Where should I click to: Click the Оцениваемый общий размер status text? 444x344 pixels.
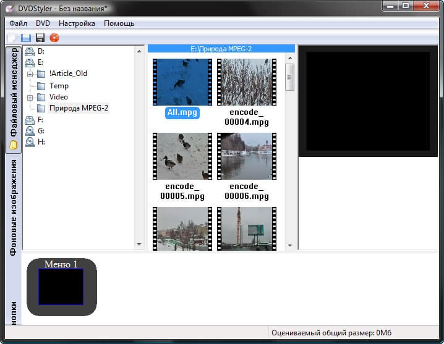tap(331, 333)
